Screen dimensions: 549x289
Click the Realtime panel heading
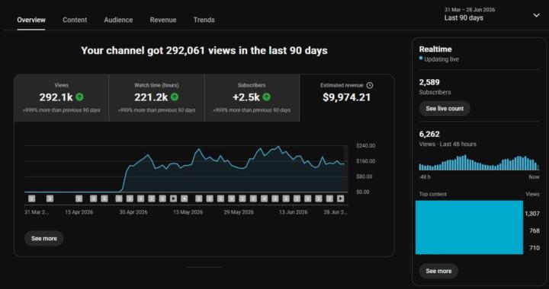click(435, 49)
